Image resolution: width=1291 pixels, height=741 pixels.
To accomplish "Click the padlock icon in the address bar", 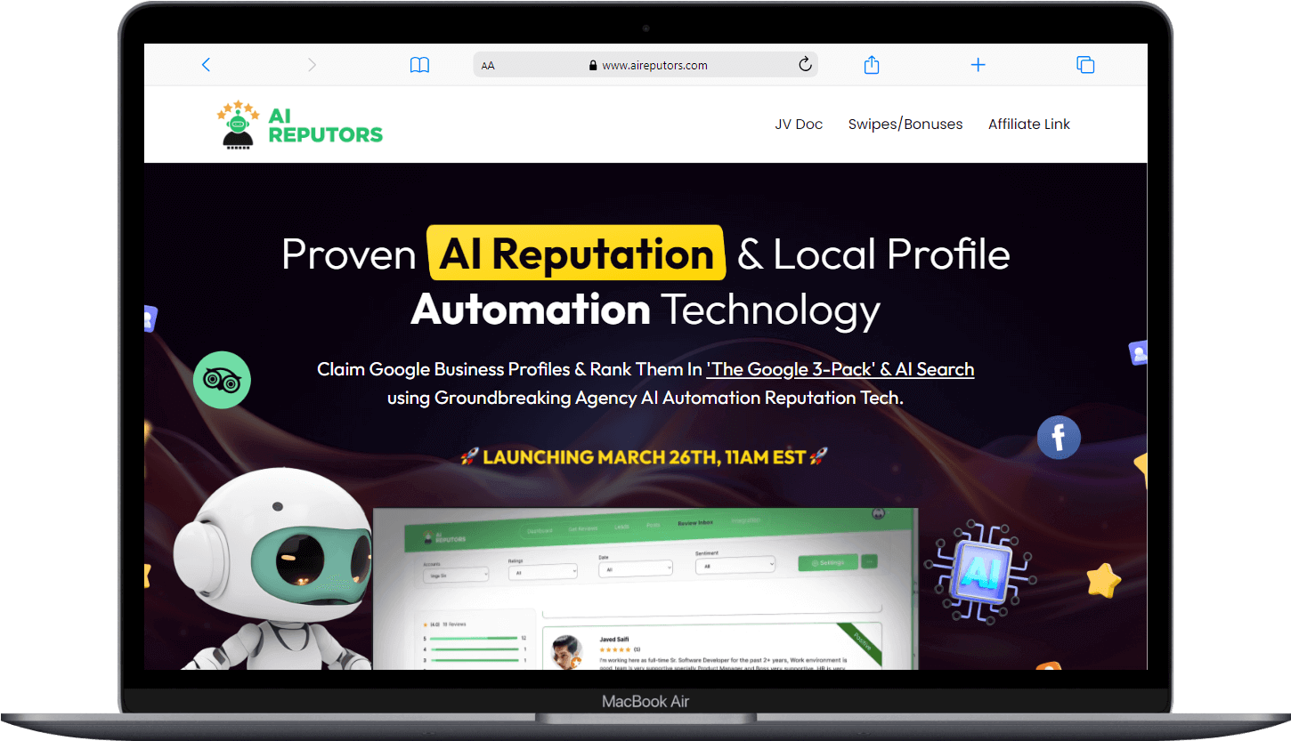I will point(592,65).
